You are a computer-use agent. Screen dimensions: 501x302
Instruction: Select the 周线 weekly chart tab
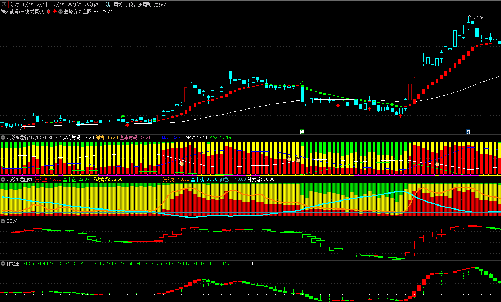pyautogui.click(x=118, y=4)
